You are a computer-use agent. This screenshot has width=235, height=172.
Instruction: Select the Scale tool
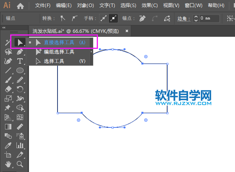[x=8, y=99]
